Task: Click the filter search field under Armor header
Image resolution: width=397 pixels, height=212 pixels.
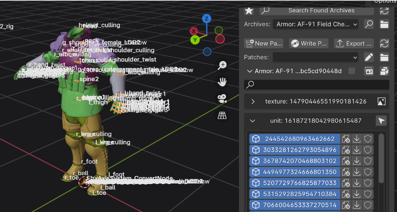Action: [316, 84]
